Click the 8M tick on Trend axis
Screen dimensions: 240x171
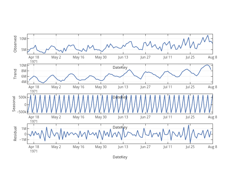(23, 71)
